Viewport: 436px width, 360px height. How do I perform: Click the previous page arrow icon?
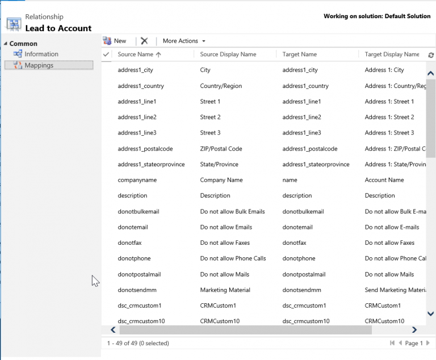point(401,343)
